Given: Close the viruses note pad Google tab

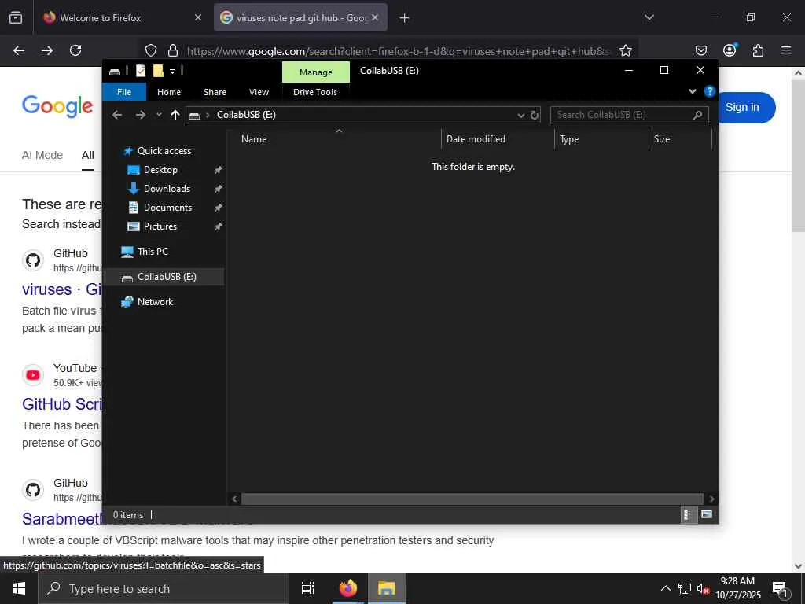Looking at the screenshot, I should point(375,18).
